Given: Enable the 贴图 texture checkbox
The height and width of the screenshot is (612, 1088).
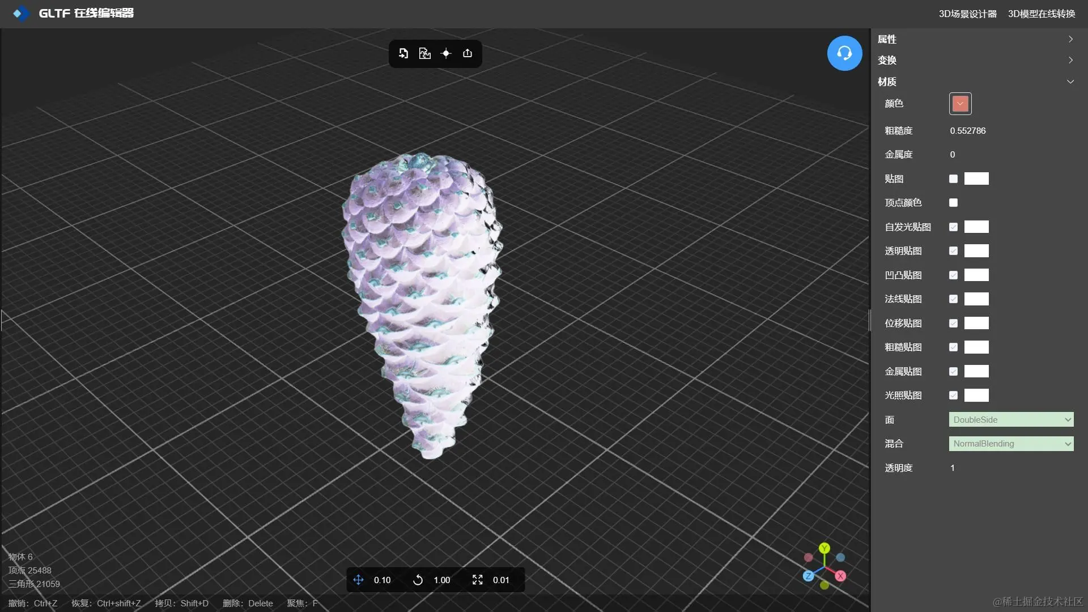Looking at the screenshot, I should (953, 178).
